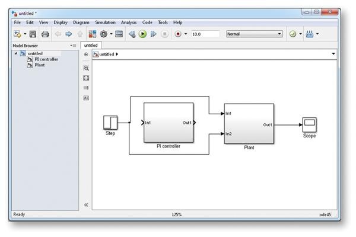
Task: Open Model Configuration gear icon
Action: coord(104,34)
